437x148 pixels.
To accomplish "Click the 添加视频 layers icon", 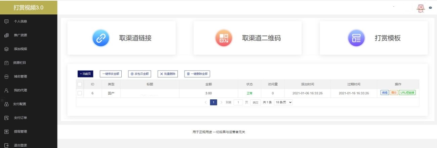I will 6,49.
